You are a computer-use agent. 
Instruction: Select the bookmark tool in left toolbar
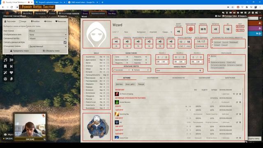(5, 66)
